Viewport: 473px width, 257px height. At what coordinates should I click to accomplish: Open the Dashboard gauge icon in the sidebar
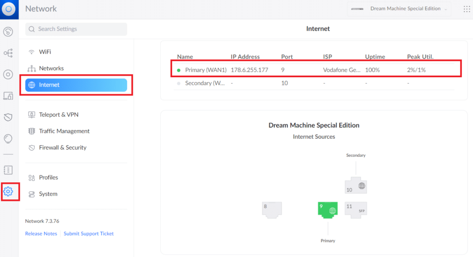[x=8, y=32]
